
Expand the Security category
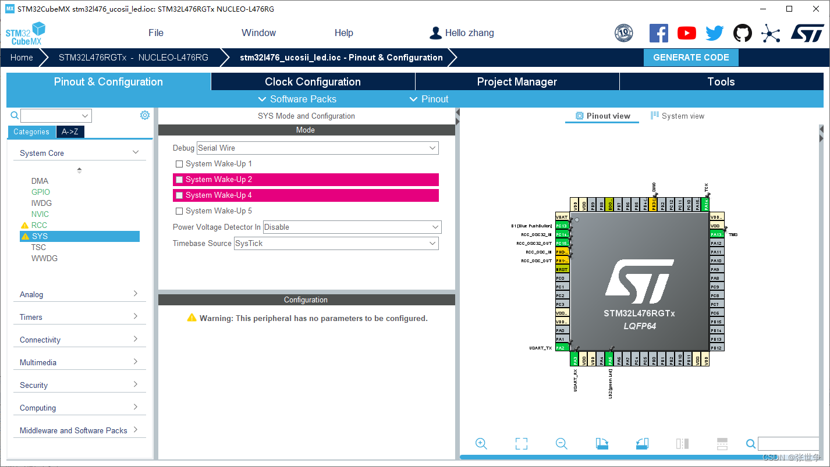pyautogui.click(x=80, y=385)
